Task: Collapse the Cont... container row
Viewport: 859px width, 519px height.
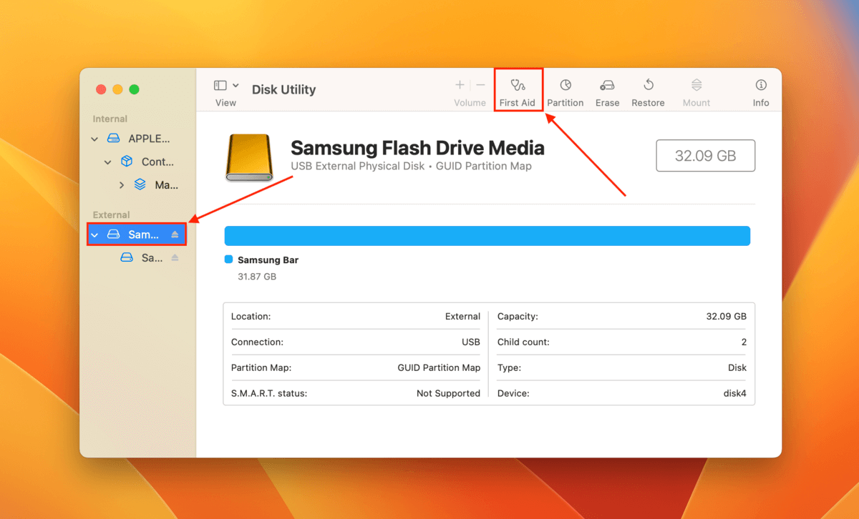Action: (107, 162)
